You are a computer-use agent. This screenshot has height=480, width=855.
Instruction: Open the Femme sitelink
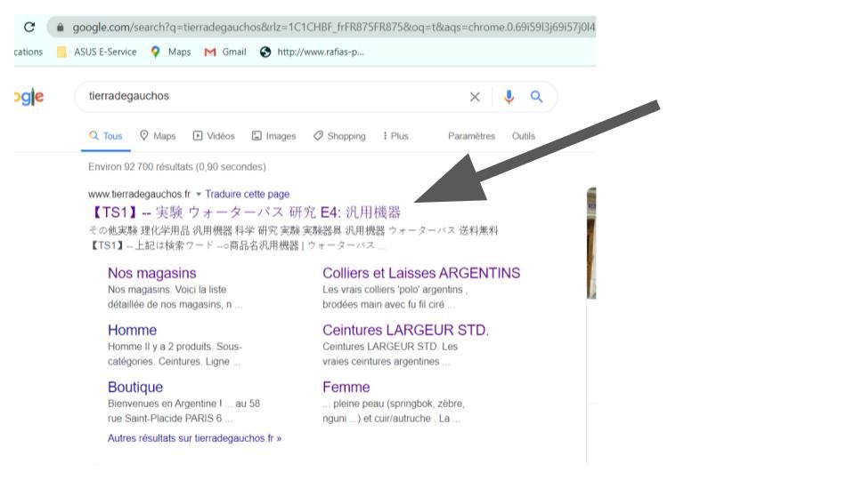point(346,387)
